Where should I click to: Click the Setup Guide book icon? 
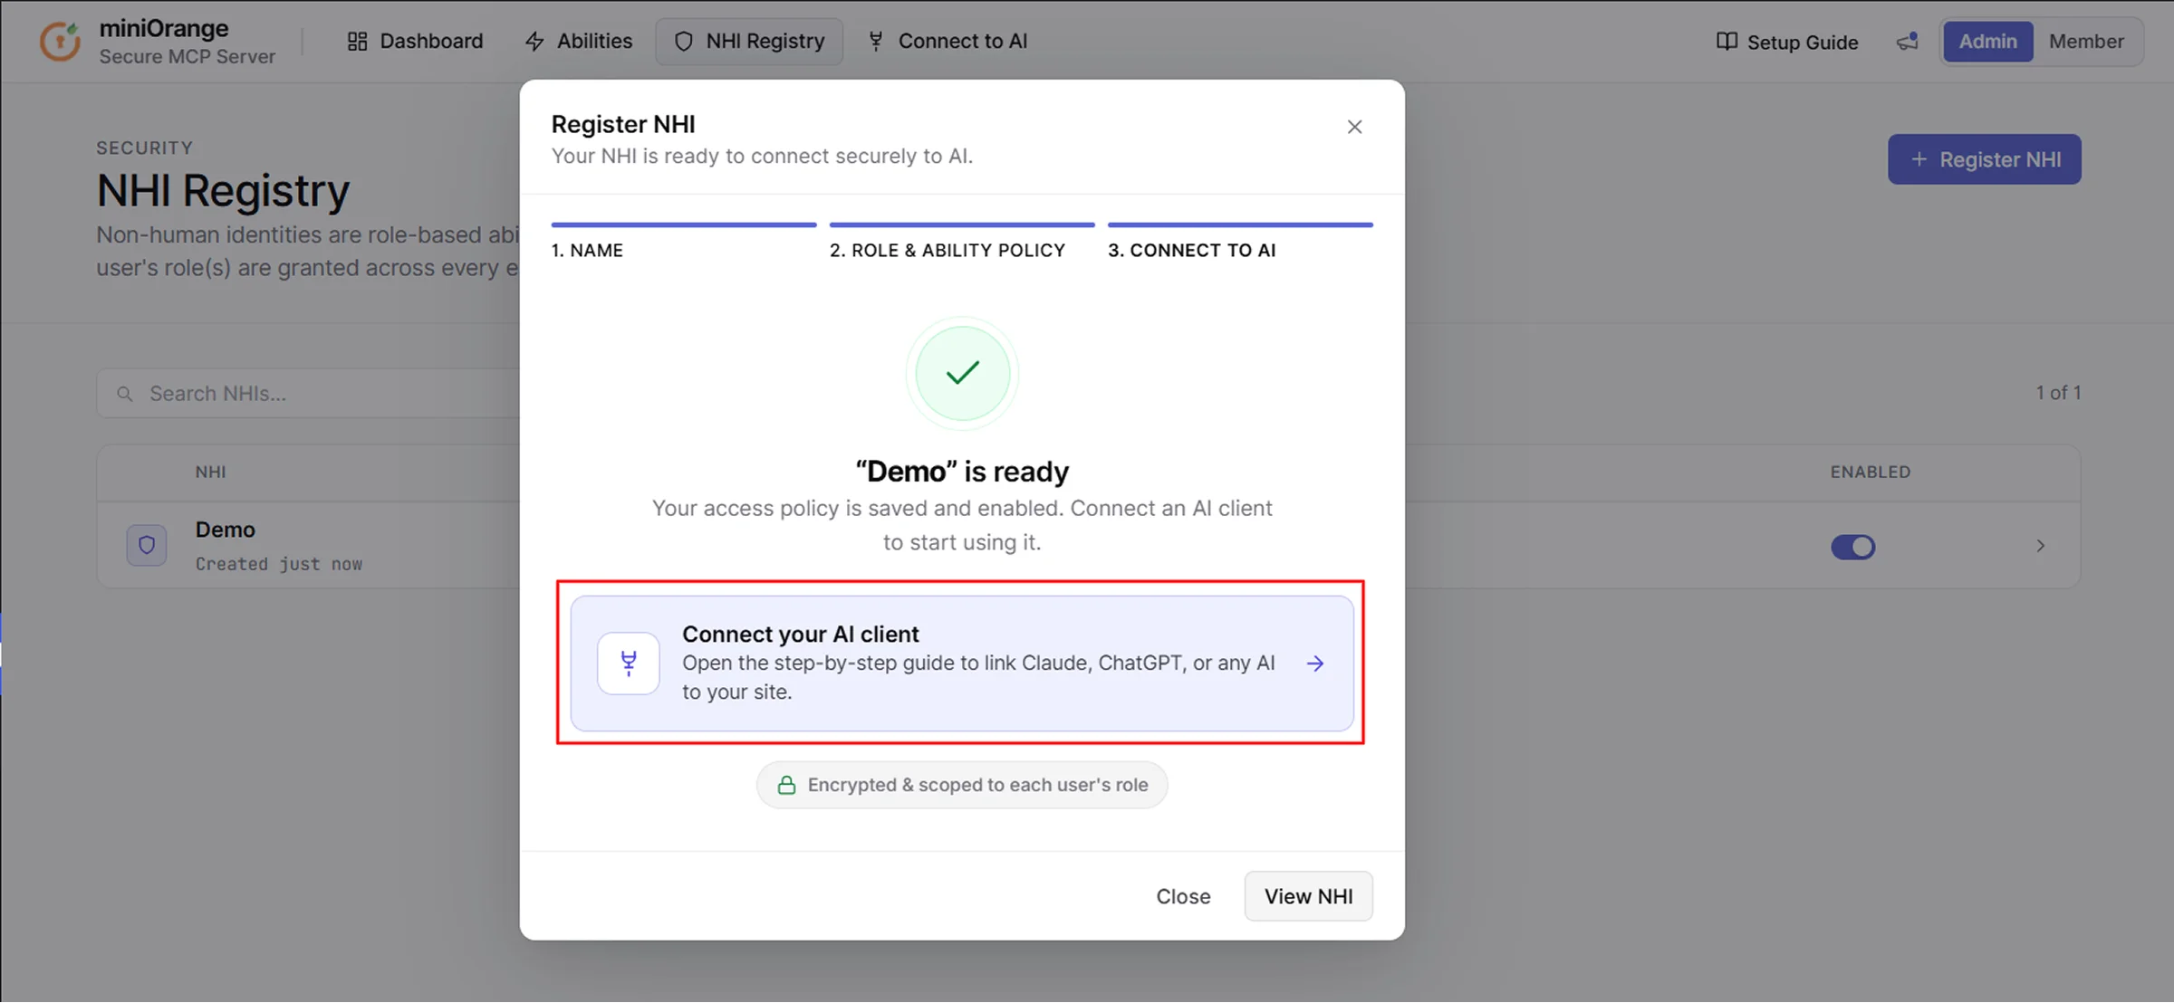click(x=1727, y=42)
